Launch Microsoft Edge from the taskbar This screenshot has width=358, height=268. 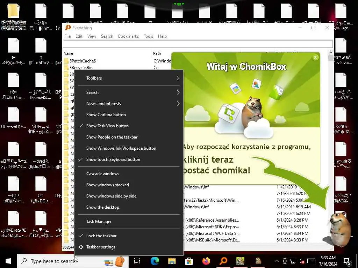(x=155, y=261)
